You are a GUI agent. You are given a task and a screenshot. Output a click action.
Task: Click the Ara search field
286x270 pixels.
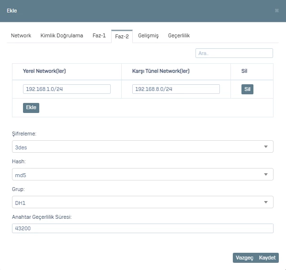(x=234, y=53)
